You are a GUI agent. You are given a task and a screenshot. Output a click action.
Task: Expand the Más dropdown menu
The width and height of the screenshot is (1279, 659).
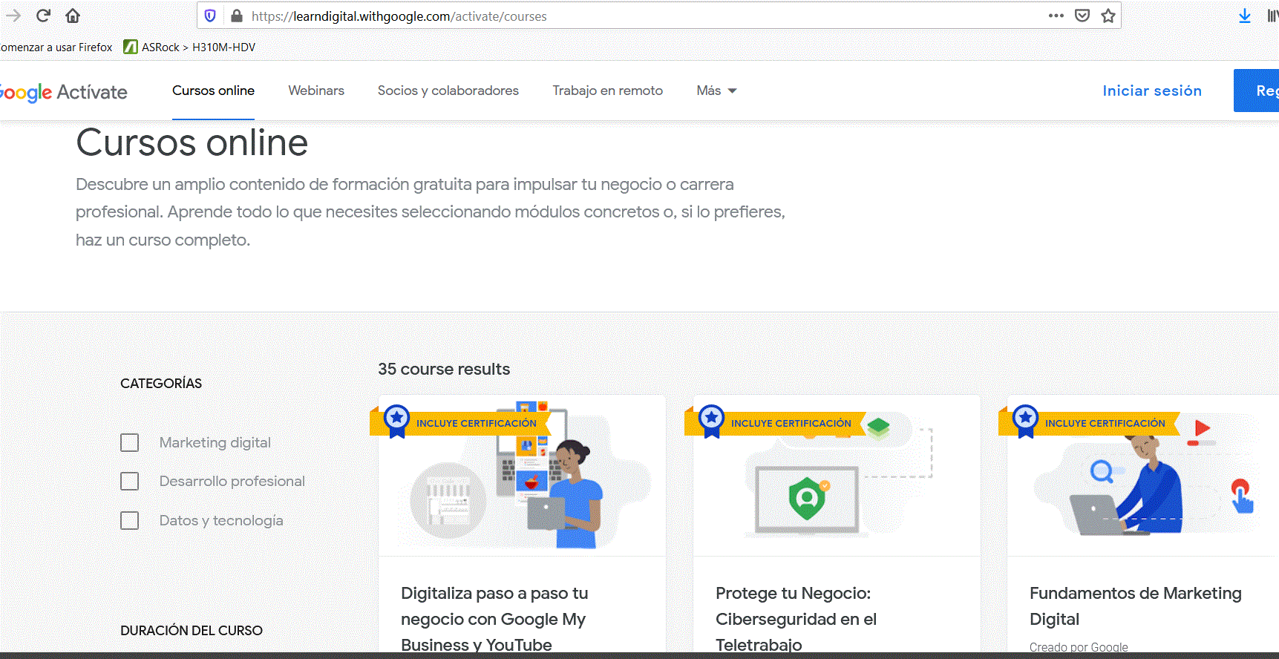716,91
